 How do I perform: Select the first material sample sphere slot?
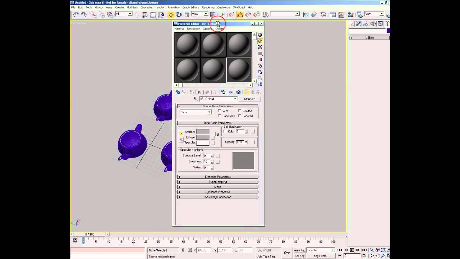188,45
